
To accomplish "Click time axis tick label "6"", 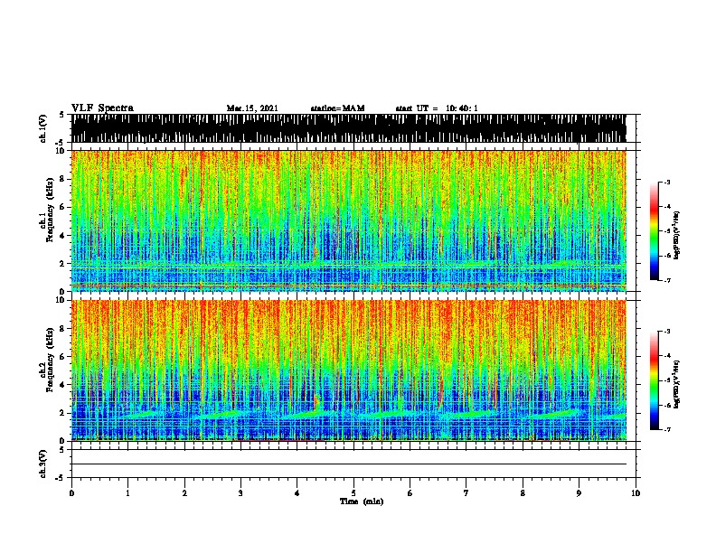I will [410, 493].
